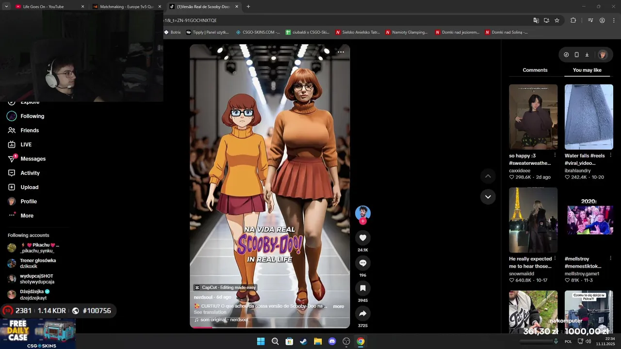This screenshot has height=349, width=621.
Task: Open the Chrome profile account icon
Action: click(602, 20)
